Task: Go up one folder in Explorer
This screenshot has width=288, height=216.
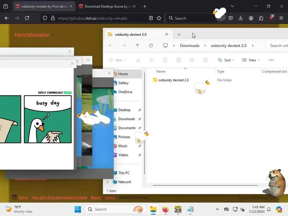Action: click(x=137, y=46)
